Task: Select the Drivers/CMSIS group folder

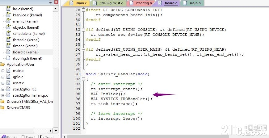Action: tap(18, 108)
